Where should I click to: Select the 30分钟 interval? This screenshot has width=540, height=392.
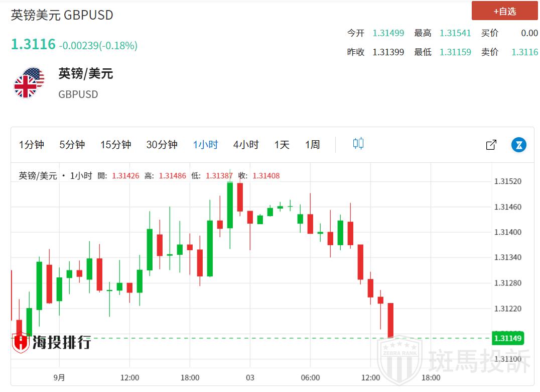162,145
